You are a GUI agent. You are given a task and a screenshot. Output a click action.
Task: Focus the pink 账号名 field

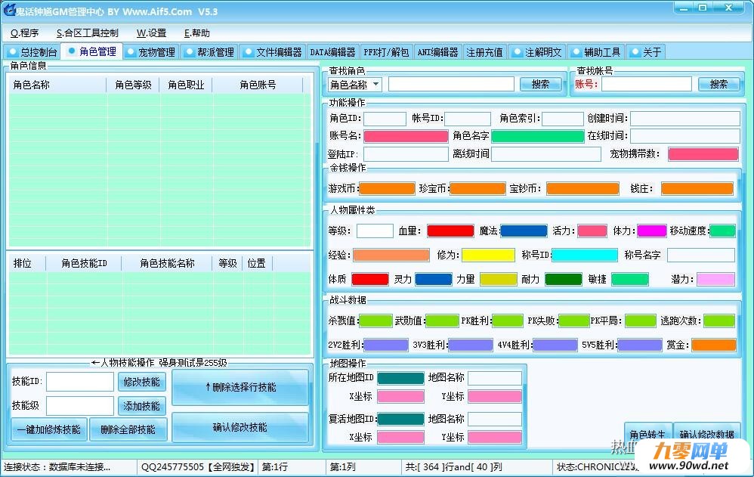(x=406, y=136)
